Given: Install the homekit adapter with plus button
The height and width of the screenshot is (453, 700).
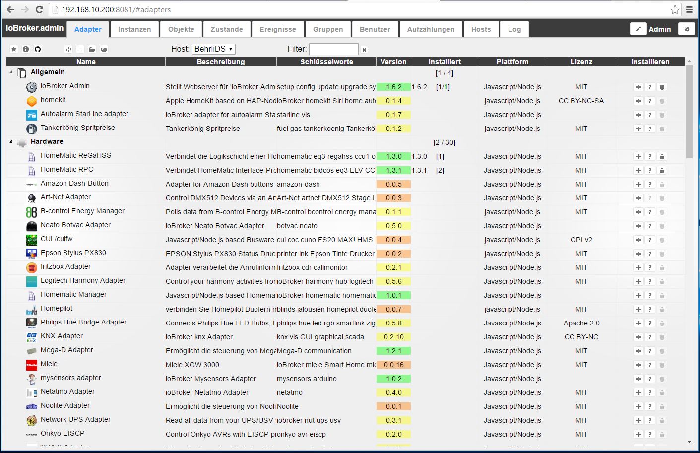Looking at the screenshot, I should (x=638, y=101).
